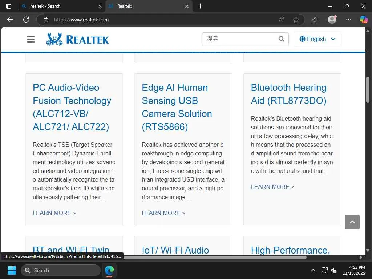Open Settings and more ellipsis menu
Screen dimensions: 372x279
[348, 20]
